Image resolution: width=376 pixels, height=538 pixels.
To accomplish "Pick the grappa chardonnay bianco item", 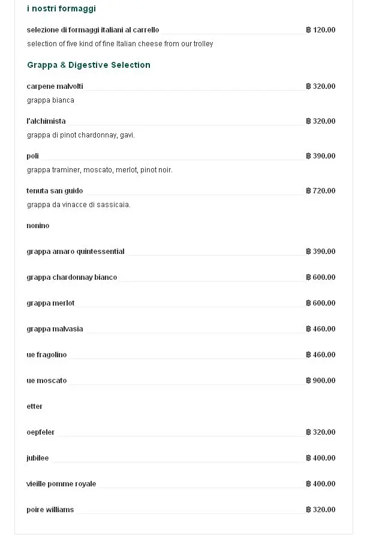I will (x=72, y=277).
